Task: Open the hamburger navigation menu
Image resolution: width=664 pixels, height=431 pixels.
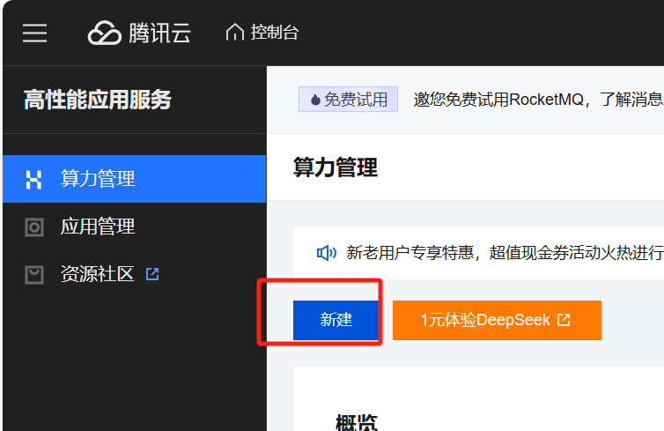Action: coord(34,33)
